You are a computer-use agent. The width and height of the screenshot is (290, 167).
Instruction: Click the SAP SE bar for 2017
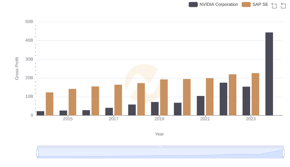(x=118, y=100)
